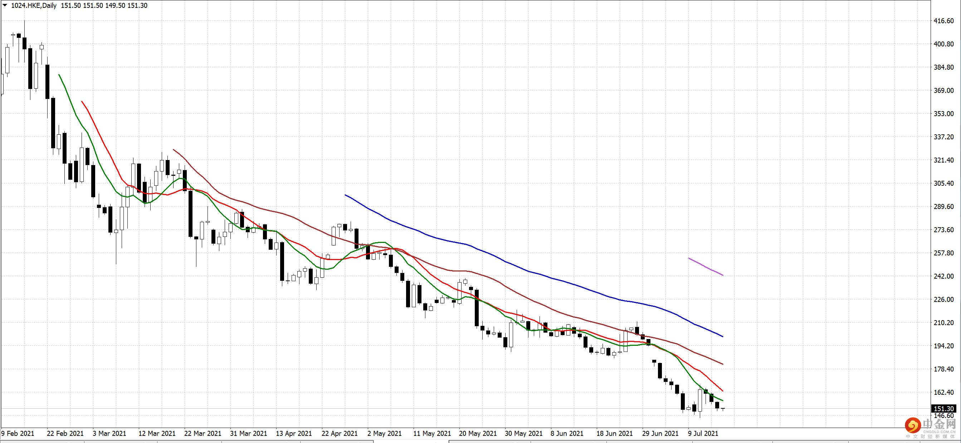The width and height of the screenshot is (961, 443).
Task: Click the 151.30 current price tag
Action: click(943, 409)
